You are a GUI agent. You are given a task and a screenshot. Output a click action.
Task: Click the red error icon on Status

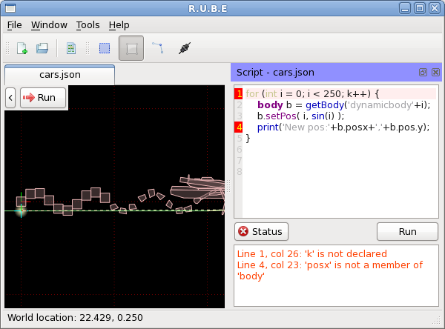click(x=243, y=231)
